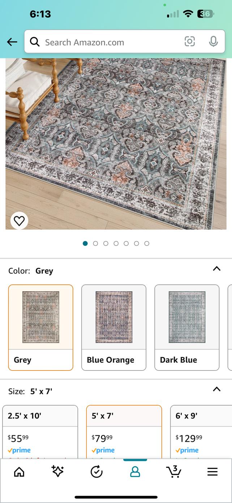
Task: Pick the Dark Blue rug color
Action: click(x=187, y=327)
